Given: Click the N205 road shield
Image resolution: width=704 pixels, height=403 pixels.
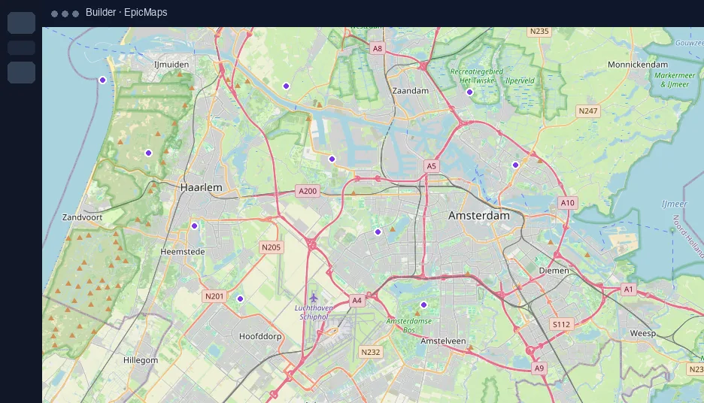Looking at the screenshot, I should tap(272, 247).
